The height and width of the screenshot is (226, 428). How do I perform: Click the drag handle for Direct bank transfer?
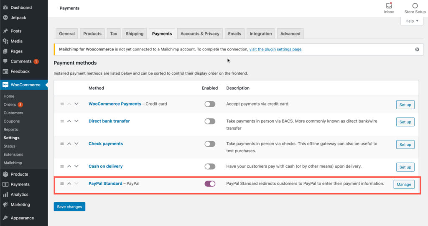click(x=62, y=121)
